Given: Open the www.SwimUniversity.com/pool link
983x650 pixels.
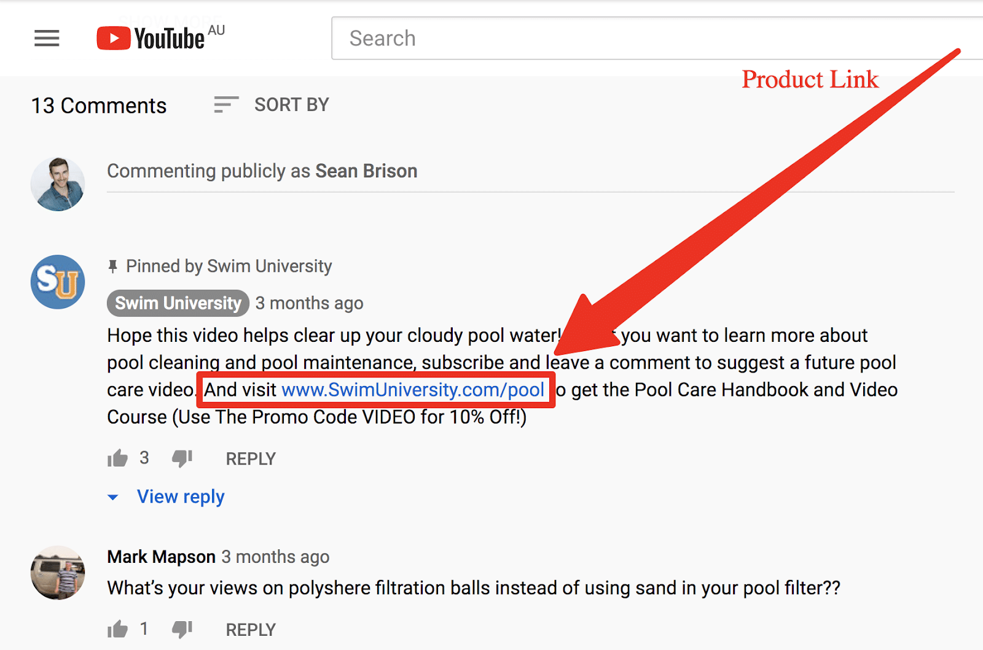Looking at the screenshot, I should click(x=413, y=390).
